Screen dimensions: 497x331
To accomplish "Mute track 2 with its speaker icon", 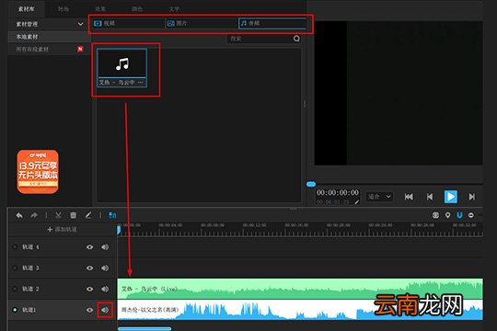I will pyautogui.click(x=105, y=289).
